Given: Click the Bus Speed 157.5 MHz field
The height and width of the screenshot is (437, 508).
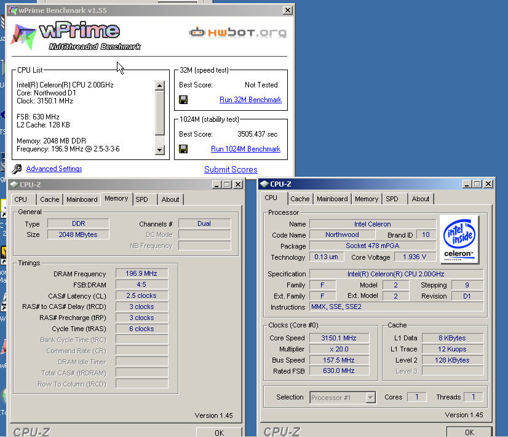Looking at the screenshot, I should point(339,360).
